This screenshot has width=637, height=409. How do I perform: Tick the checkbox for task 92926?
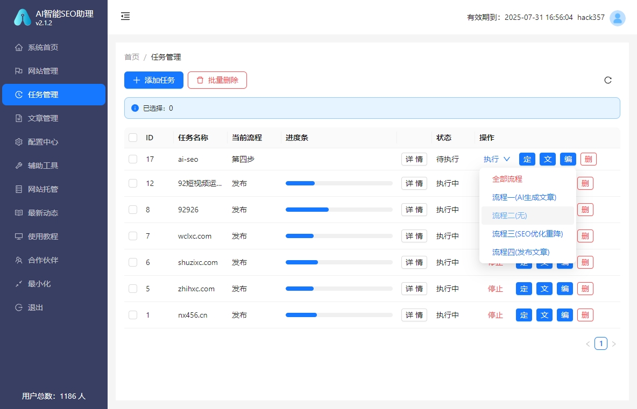[x=133, y=210]
